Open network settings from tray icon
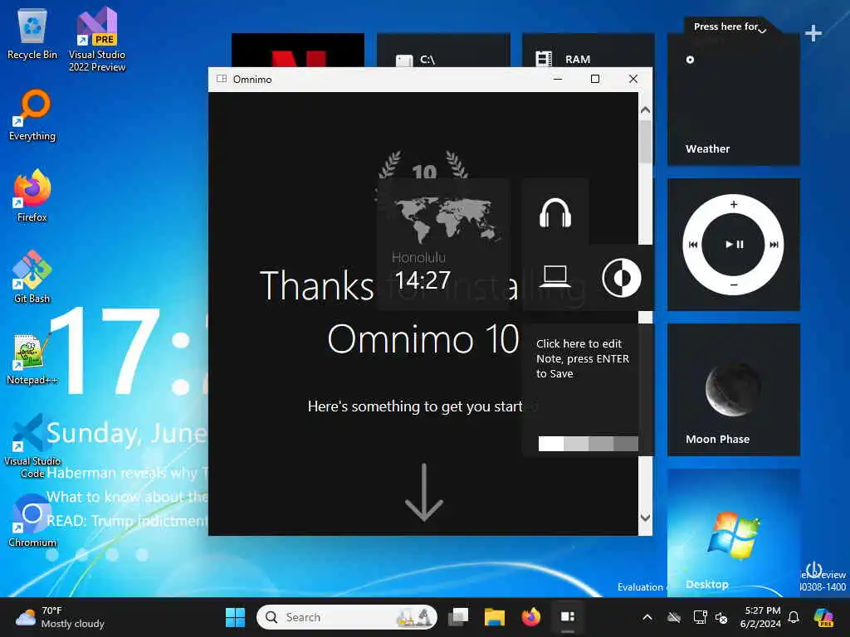The height and width of the screenshot is (637, 850). 700,617
